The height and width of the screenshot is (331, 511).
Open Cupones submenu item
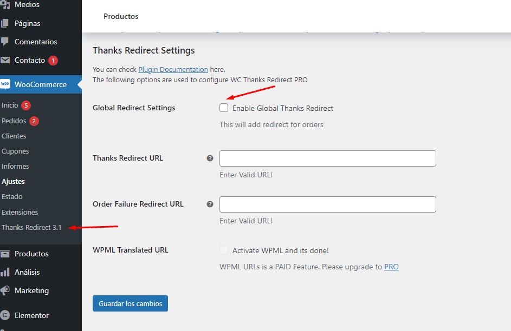(15, 151)
